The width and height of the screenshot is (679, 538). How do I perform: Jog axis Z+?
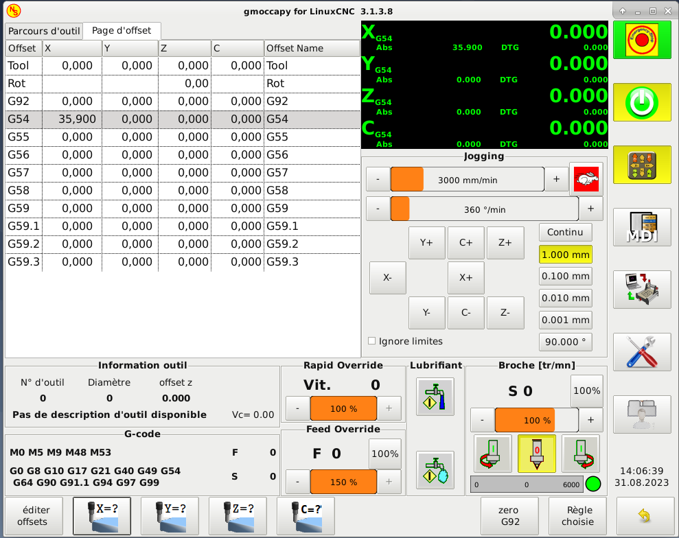tap(505, 243)
